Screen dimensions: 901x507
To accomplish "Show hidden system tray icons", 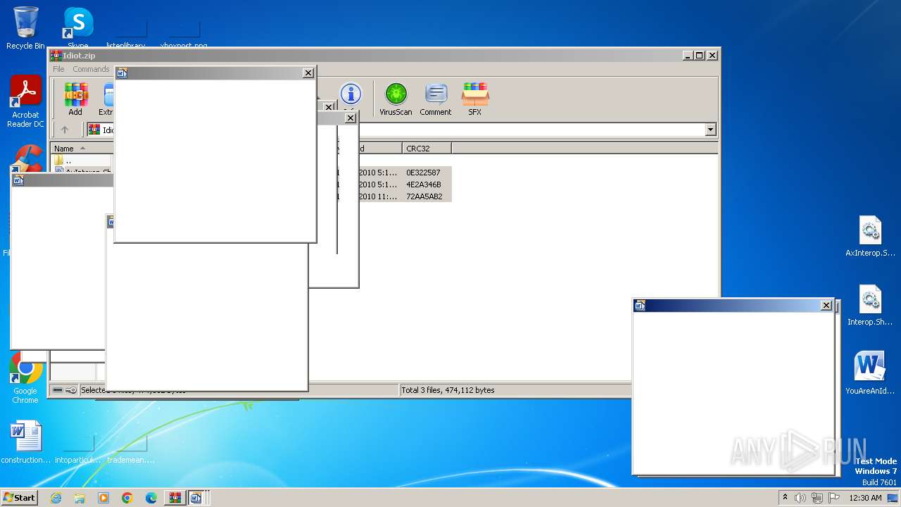I will [x=785, y=497].
